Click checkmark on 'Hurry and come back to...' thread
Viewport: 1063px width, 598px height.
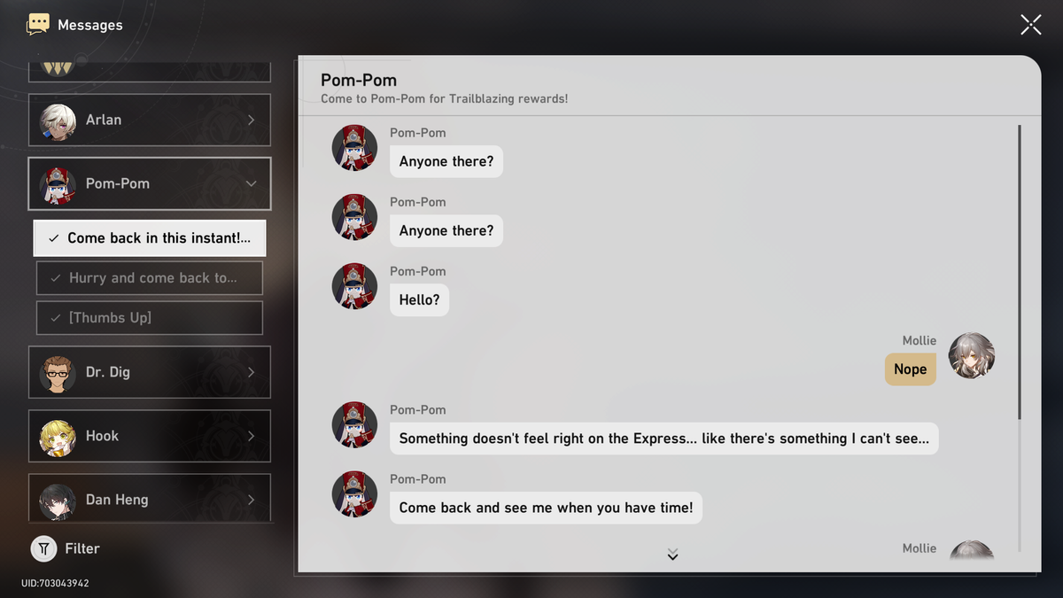56,278
